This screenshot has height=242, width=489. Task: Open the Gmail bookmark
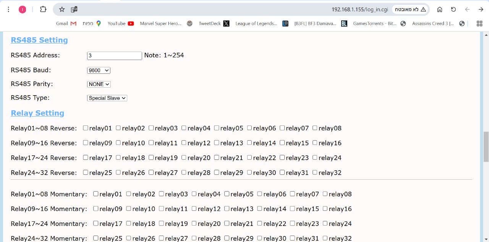coord(66,24)
